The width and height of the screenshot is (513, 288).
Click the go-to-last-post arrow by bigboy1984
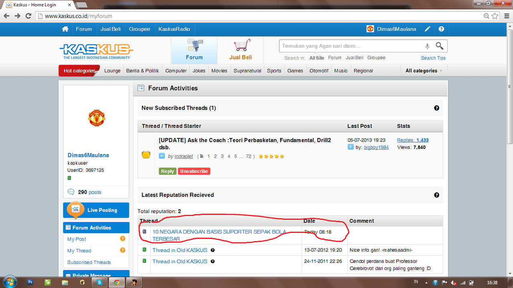pos(351,147)
